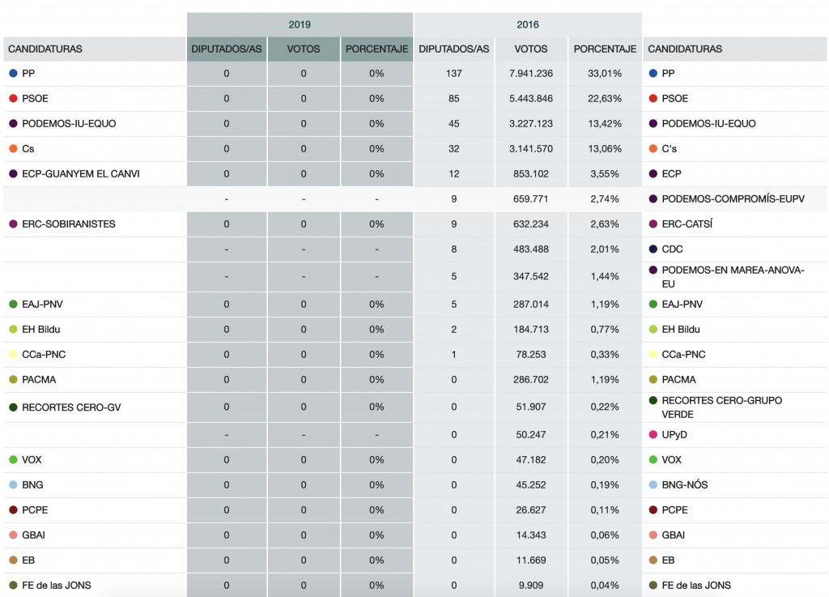Click percentage cell 33,01%
This screenshot has width=829, height=597.
click(x=605, y=74)
